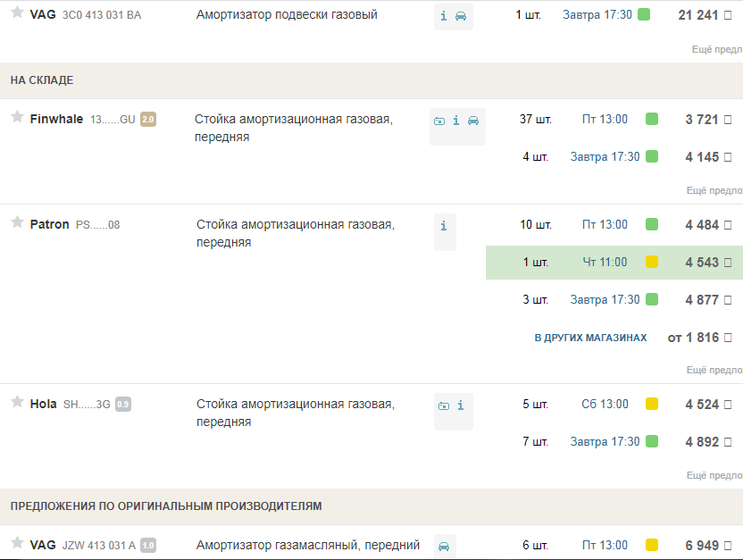The height and width of the screenshot is (560, 743).
Task: Mark Hola item as favorite
Action: coord(17,402)
